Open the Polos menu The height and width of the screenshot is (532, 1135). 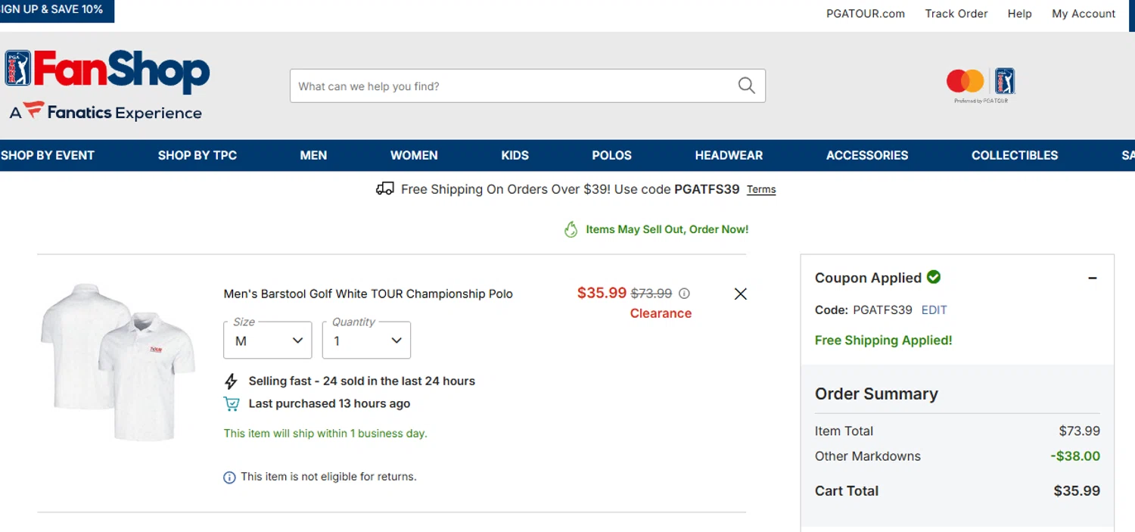611,155
